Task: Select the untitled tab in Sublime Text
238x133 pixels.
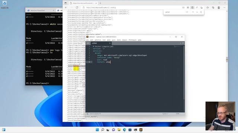Action: click(x=101, y=43)
